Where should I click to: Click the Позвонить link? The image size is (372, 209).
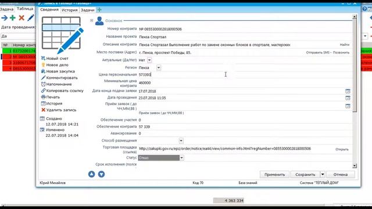tap(341, 52)
